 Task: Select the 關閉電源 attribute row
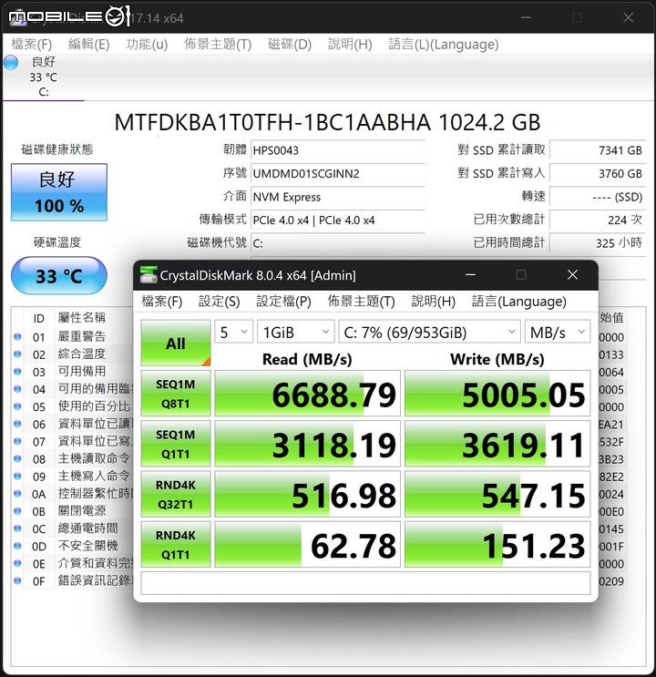[72, 511]
